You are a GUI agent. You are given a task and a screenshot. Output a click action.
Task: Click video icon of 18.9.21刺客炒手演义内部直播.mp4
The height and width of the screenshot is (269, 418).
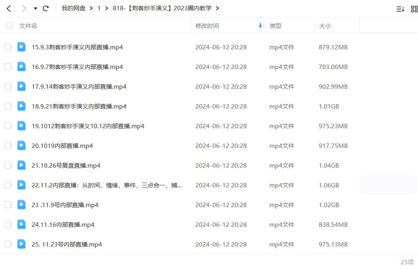tap(22, 106)
